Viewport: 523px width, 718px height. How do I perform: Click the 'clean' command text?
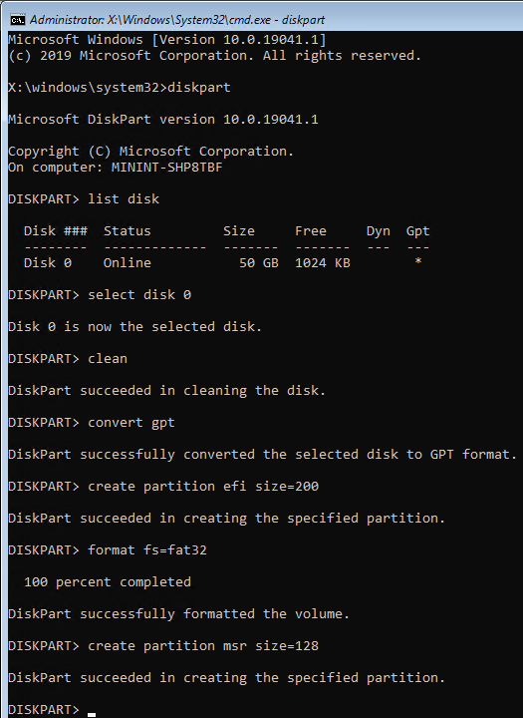pyautogui.click(x=108, y=359)
